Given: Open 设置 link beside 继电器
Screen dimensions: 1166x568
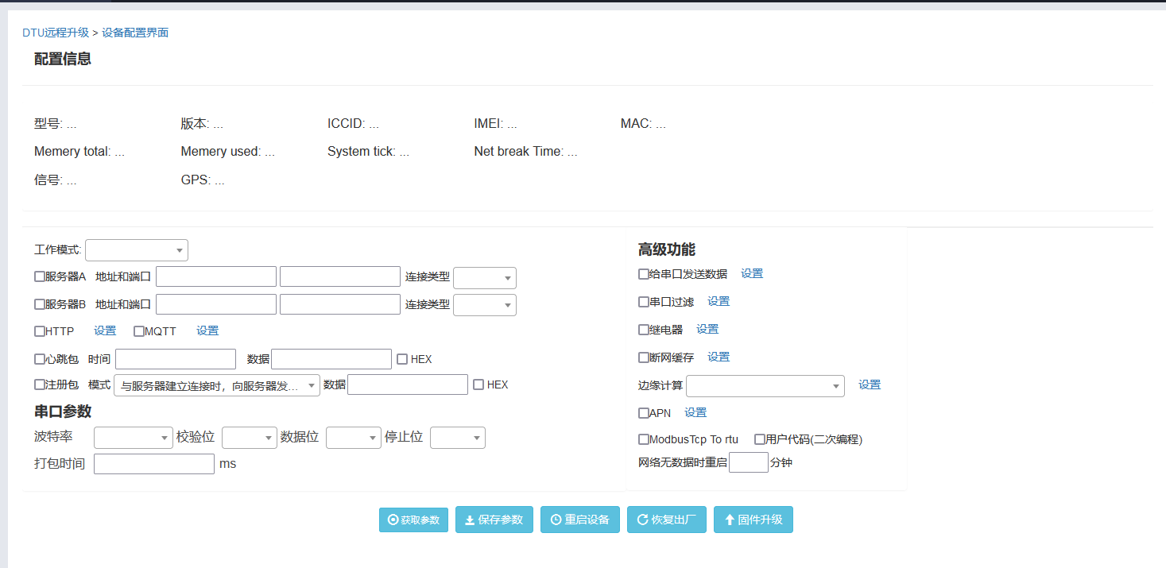Looking at the screenshot, I should 707,329.
